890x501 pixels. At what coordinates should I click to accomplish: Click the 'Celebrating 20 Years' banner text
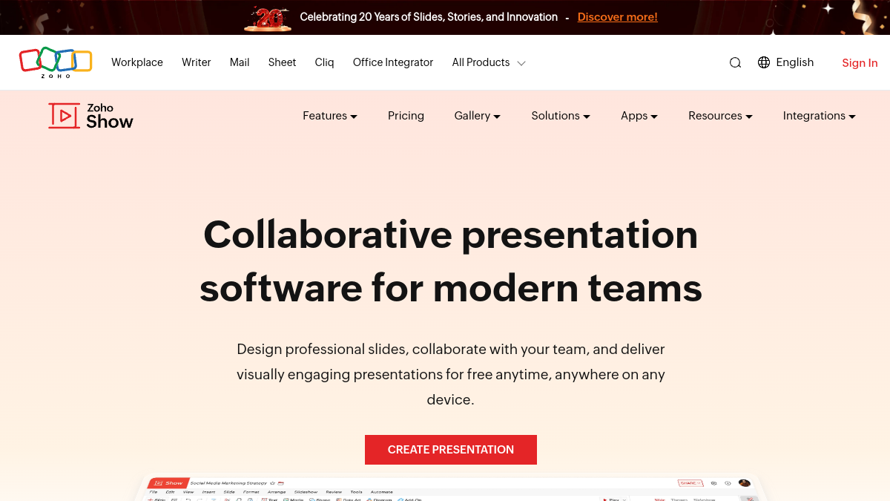tap(429, 17)
